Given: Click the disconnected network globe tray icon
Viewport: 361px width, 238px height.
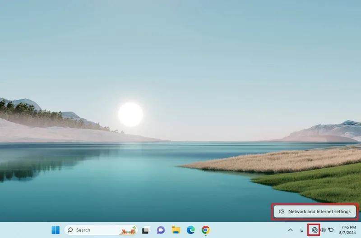Looking at the screenshot, I should click(x=315, y=230).
